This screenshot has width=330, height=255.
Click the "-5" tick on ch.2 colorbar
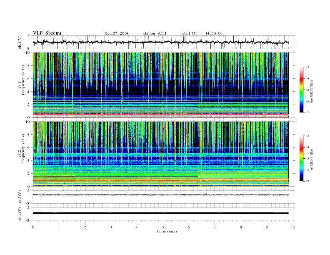click(x=307, y=159)
